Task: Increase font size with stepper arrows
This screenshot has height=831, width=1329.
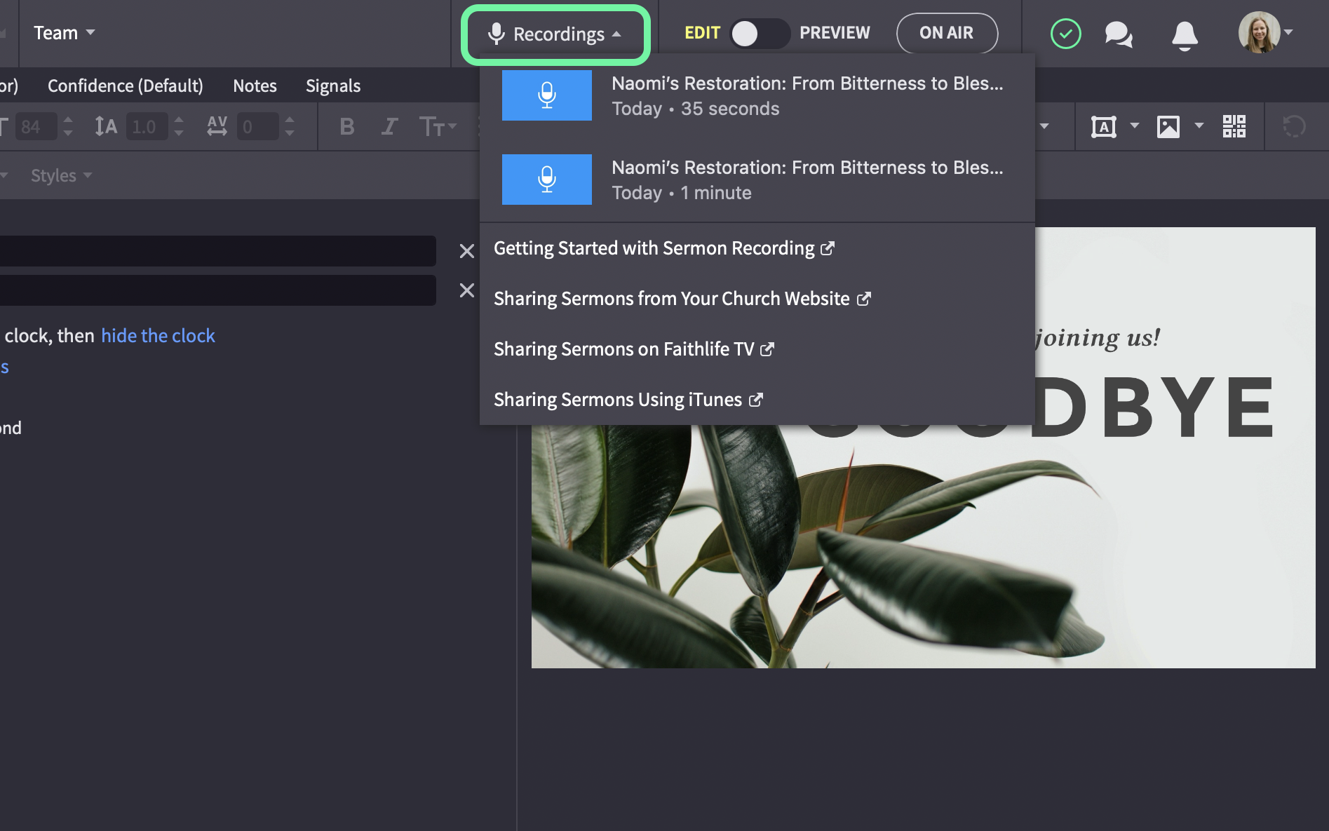Action: pos(68,121)
